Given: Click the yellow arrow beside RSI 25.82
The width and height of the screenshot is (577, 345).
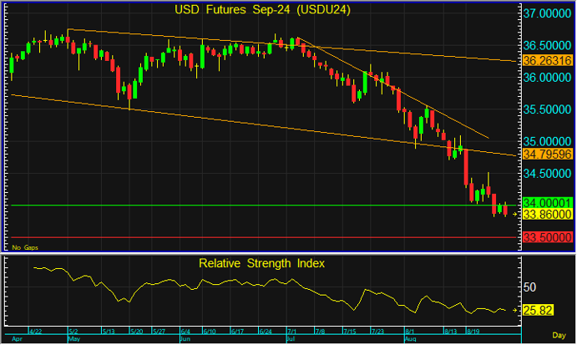Looking at the screenshot, I should [x=515, y=311].
